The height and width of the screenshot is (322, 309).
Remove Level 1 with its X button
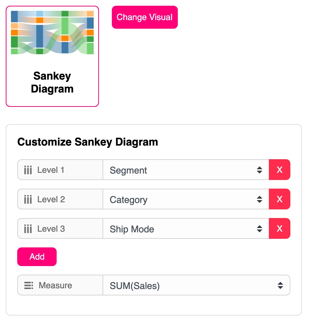(279, 170)
